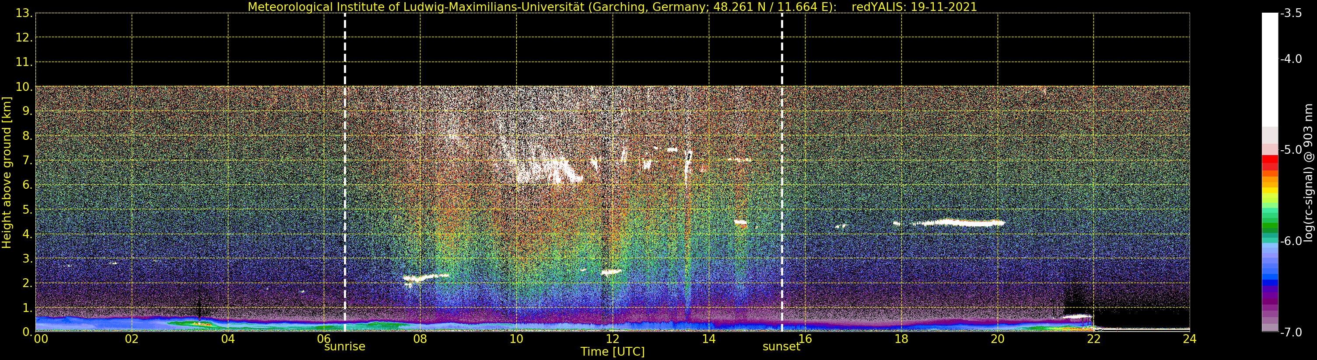Click the '06' time tick label
Viewport: 1317px width, 360px height.
pyautogui.click(x=324, y=339)
